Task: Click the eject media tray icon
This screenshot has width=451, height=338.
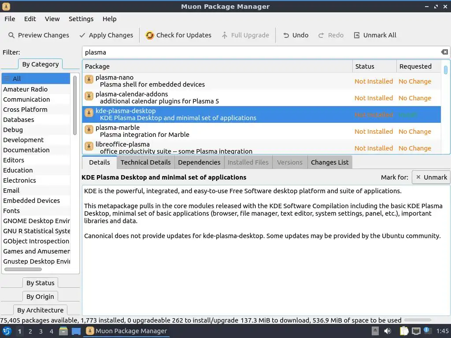Action: coord(375,331)
